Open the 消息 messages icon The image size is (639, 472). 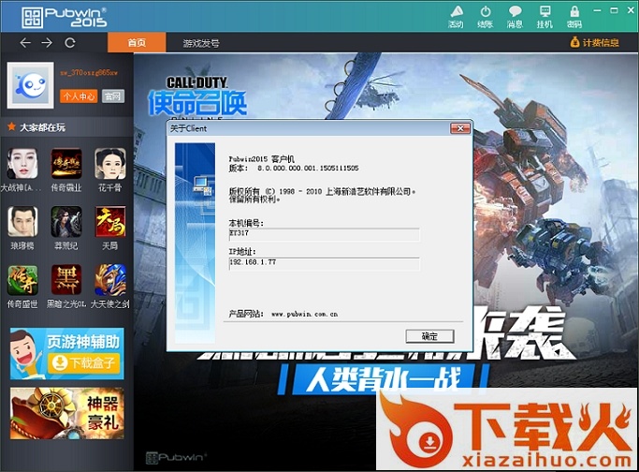click(515, 16)
